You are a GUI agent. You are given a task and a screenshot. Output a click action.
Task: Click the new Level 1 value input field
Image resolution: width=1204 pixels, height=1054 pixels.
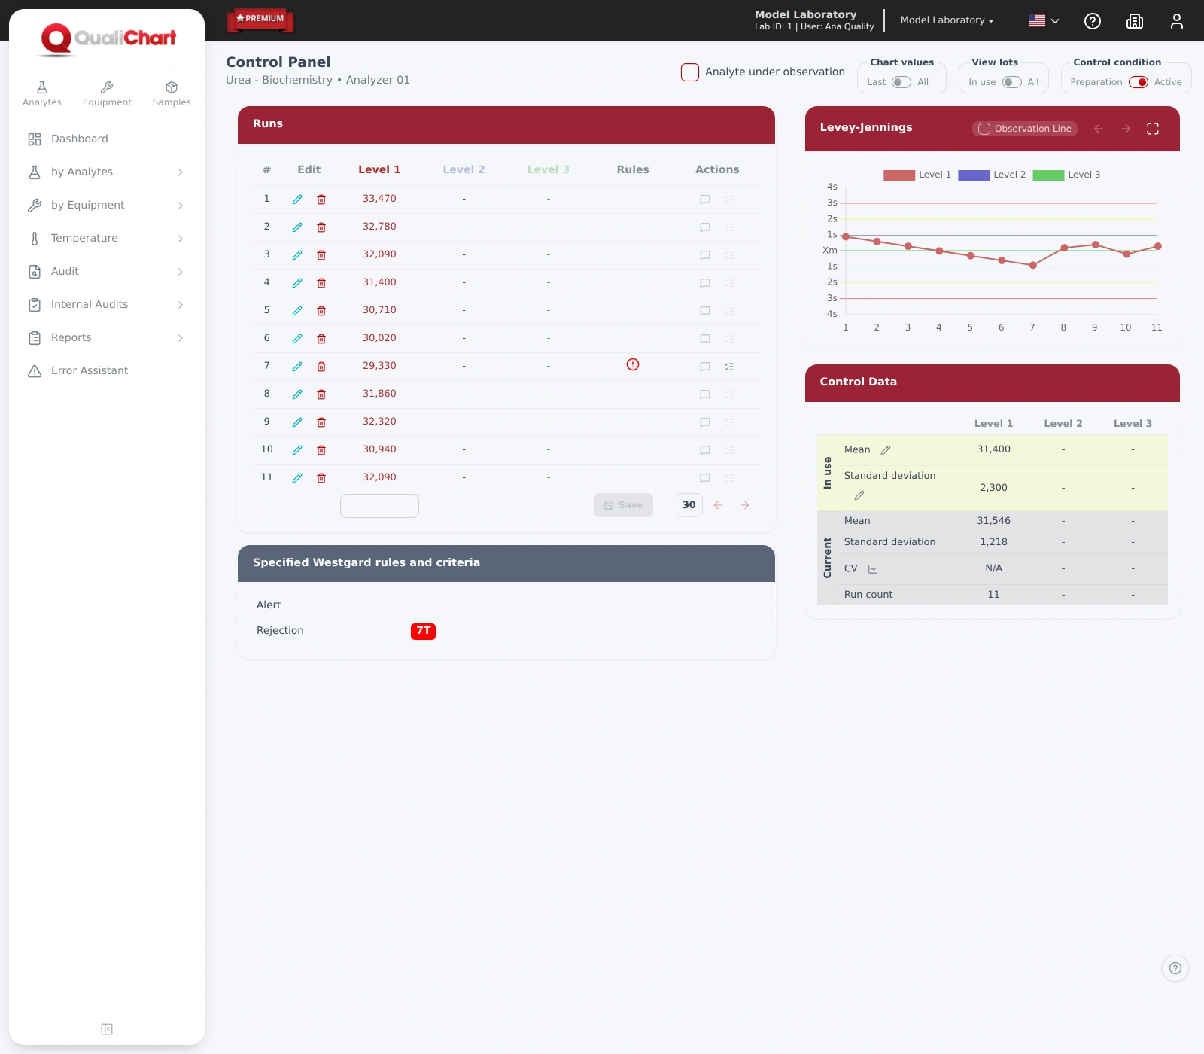point(379,506)
